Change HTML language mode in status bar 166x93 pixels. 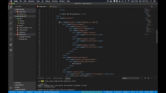[x=141, y=92]
